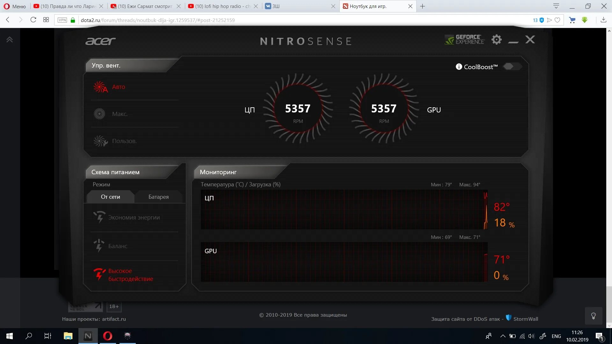Image resolution: width=612 pixels, height=344 pixels.
Task: Click the Acer logo
Action: coord(100,41)
